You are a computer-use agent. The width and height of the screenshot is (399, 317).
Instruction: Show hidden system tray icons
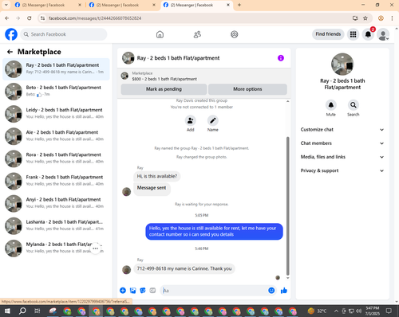pyautogui.click(x=336, y=311)
